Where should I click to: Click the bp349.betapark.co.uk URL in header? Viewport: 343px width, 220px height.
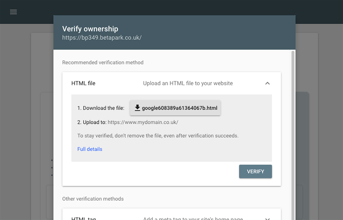[102, 37]
